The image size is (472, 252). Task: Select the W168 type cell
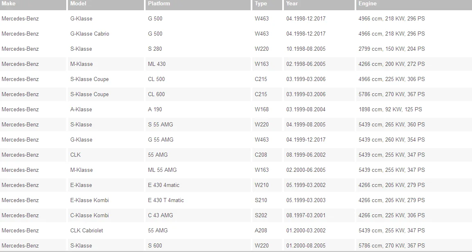click(x=267, y=109)
